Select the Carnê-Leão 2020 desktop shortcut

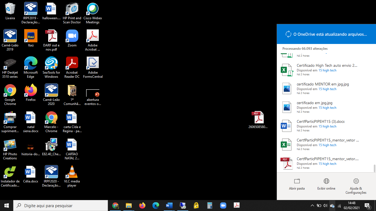51,95
